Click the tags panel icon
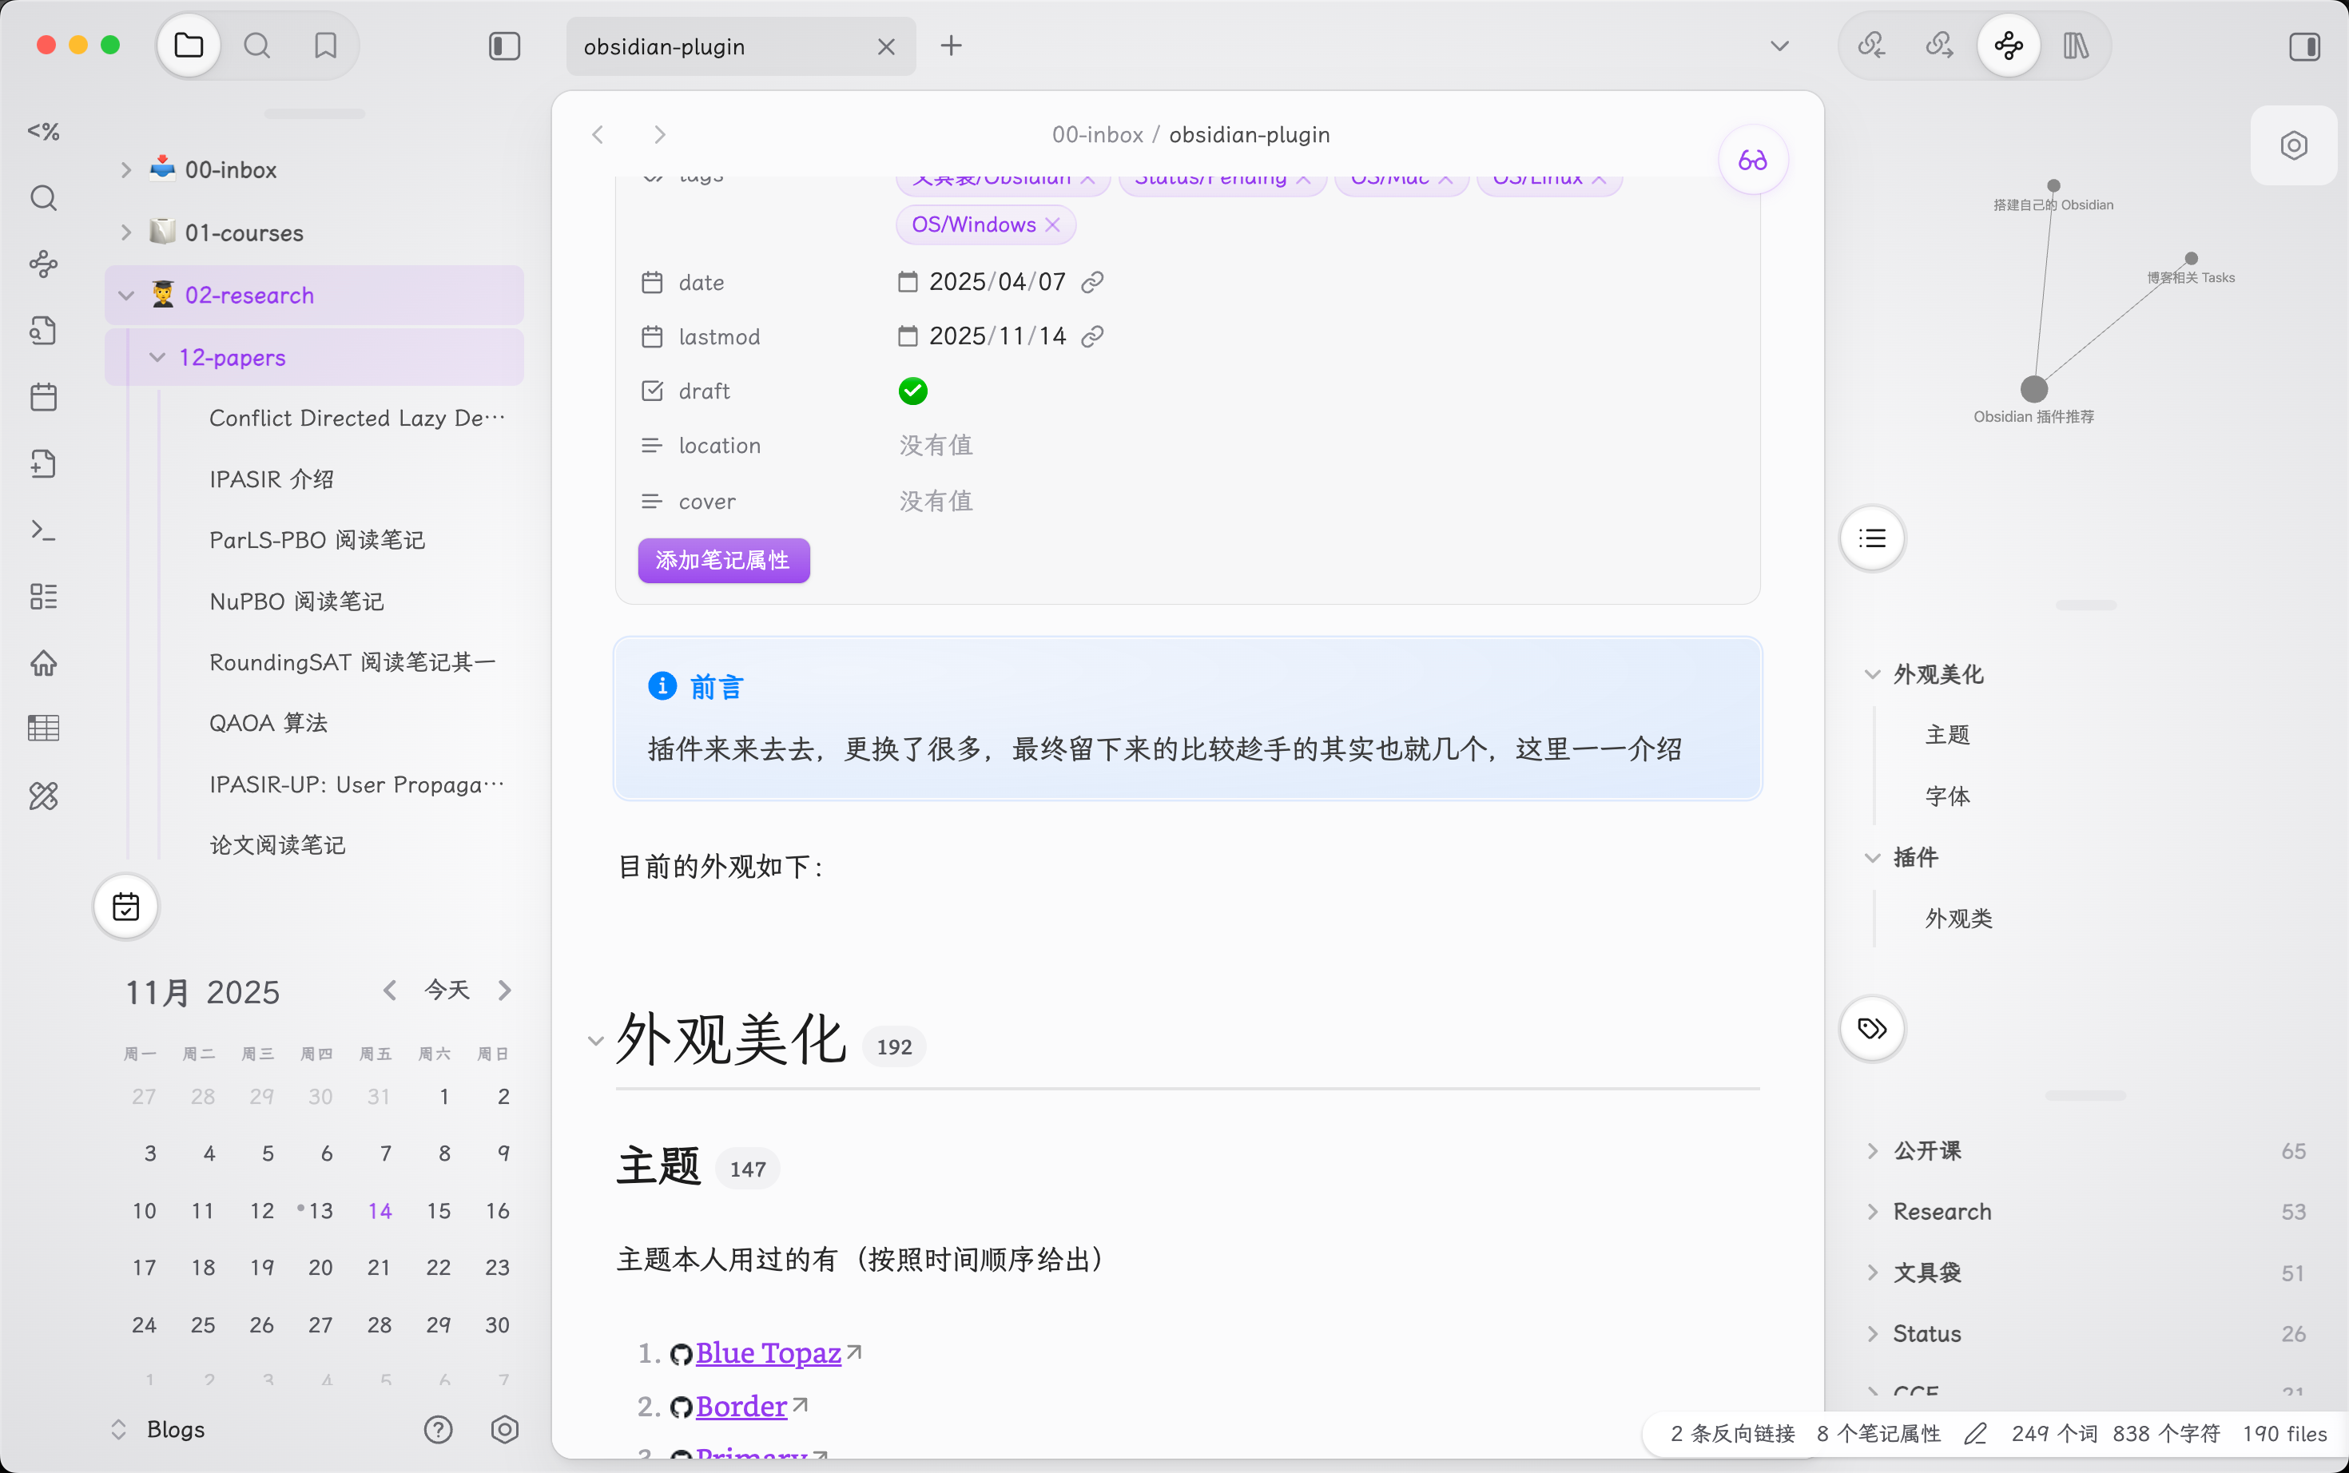This screenshot has width=2349, height=1473. [x=1871, y=1029]
